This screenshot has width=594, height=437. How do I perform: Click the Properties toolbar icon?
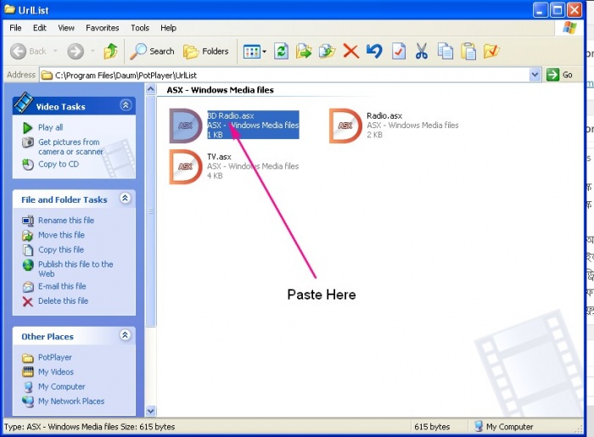[x=399, y=51]
